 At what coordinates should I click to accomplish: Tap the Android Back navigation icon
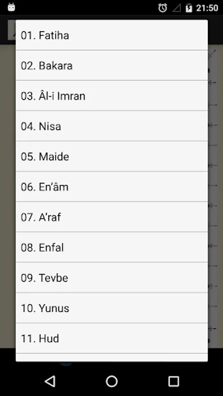[x=50, y=381]
